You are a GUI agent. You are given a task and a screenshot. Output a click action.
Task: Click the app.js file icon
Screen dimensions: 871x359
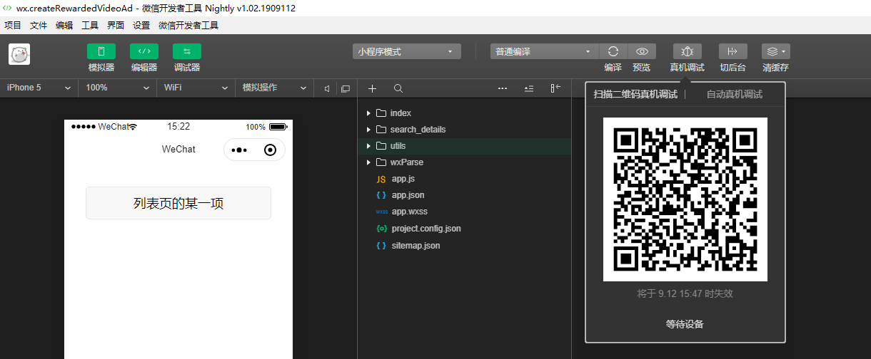pyautogui.click(x=381, y=179)
